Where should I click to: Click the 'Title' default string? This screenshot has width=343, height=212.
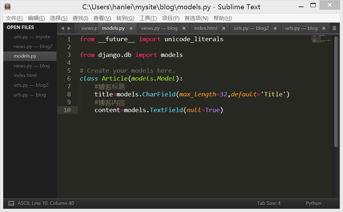[273, 95]
